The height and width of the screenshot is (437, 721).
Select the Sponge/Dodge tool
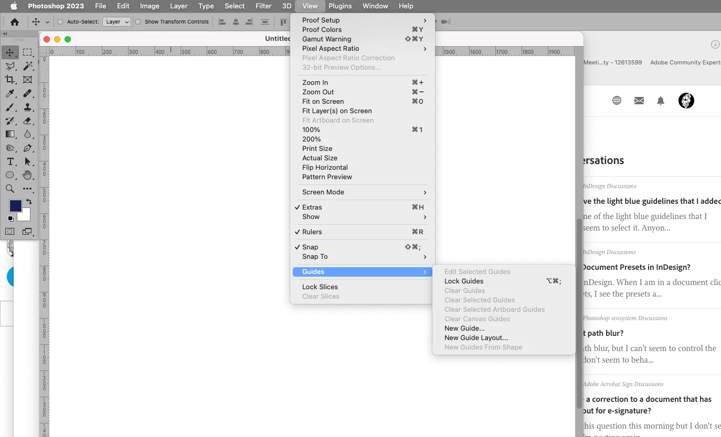10,148
